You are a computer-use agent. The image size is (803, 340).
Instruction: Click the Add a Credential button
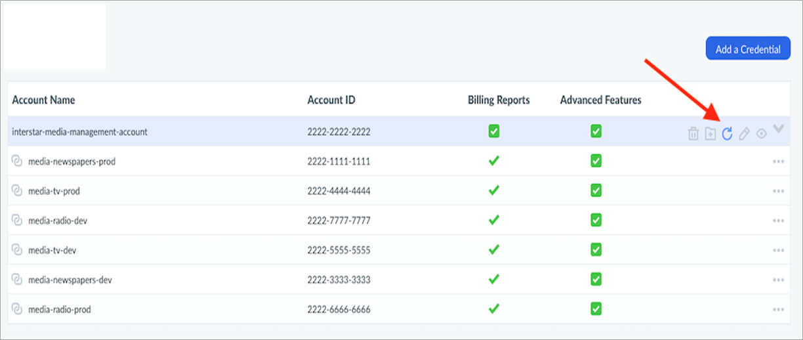(748, 49)
